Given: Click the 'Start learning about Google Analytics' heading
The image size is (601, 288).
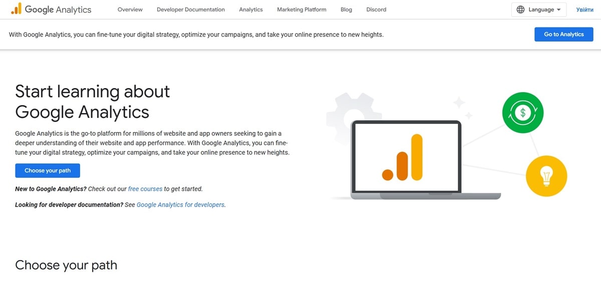Looking at the screenshot, I should 93,101.
